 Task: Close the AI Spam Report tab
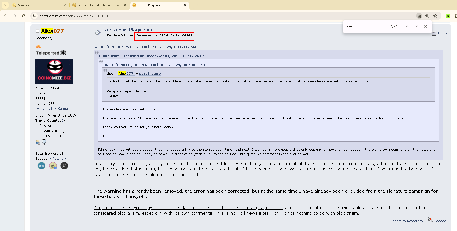pyautogui.click(x=125, y=5)
